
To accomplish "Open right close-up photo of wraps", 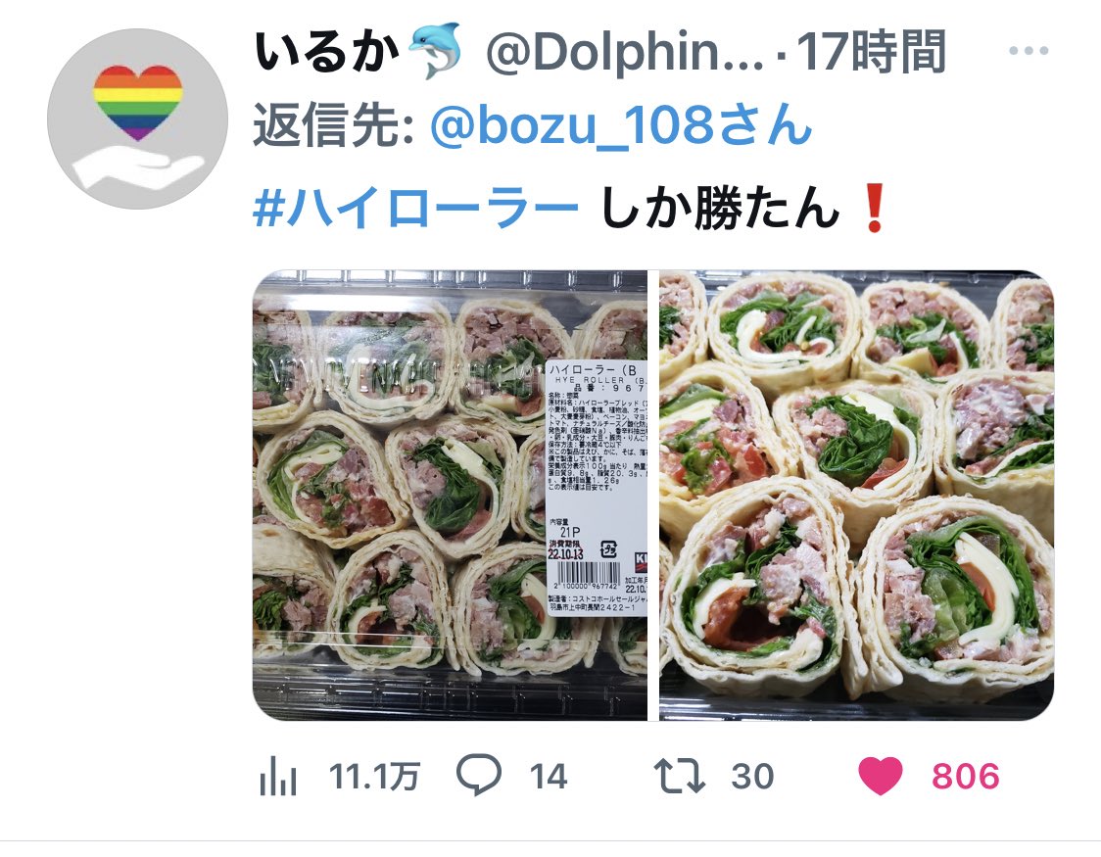I will click(857, 495).
